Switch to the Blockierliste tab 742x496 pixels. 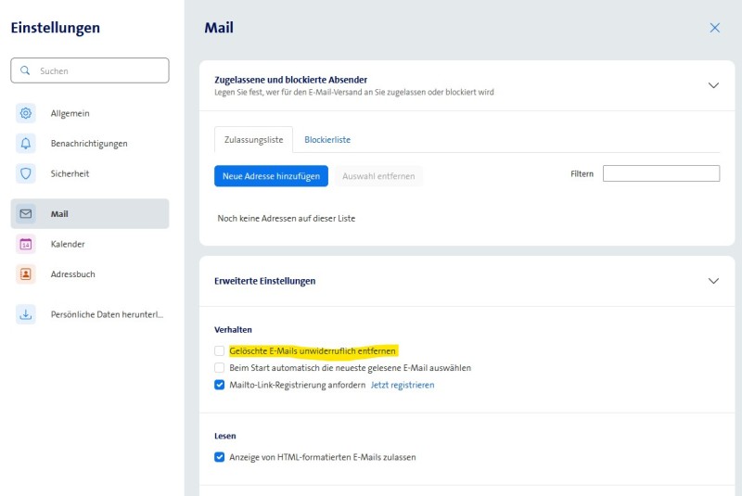click(x=327, y=140)
